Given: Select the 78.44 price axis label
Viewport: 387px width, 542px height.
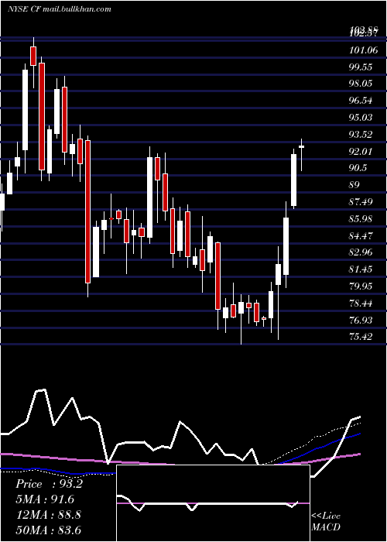Looking at the screenshot, I should (x=361, y=304).
